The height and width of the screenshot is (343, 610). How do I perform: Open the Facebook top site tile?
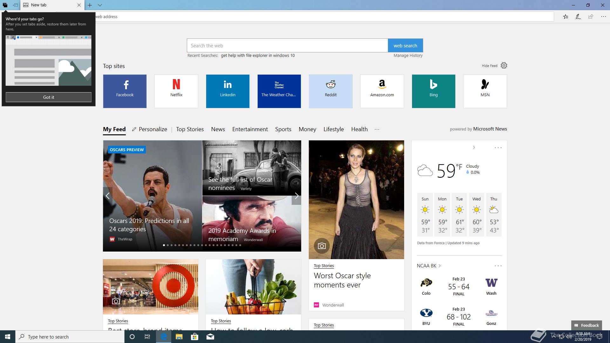125,91
